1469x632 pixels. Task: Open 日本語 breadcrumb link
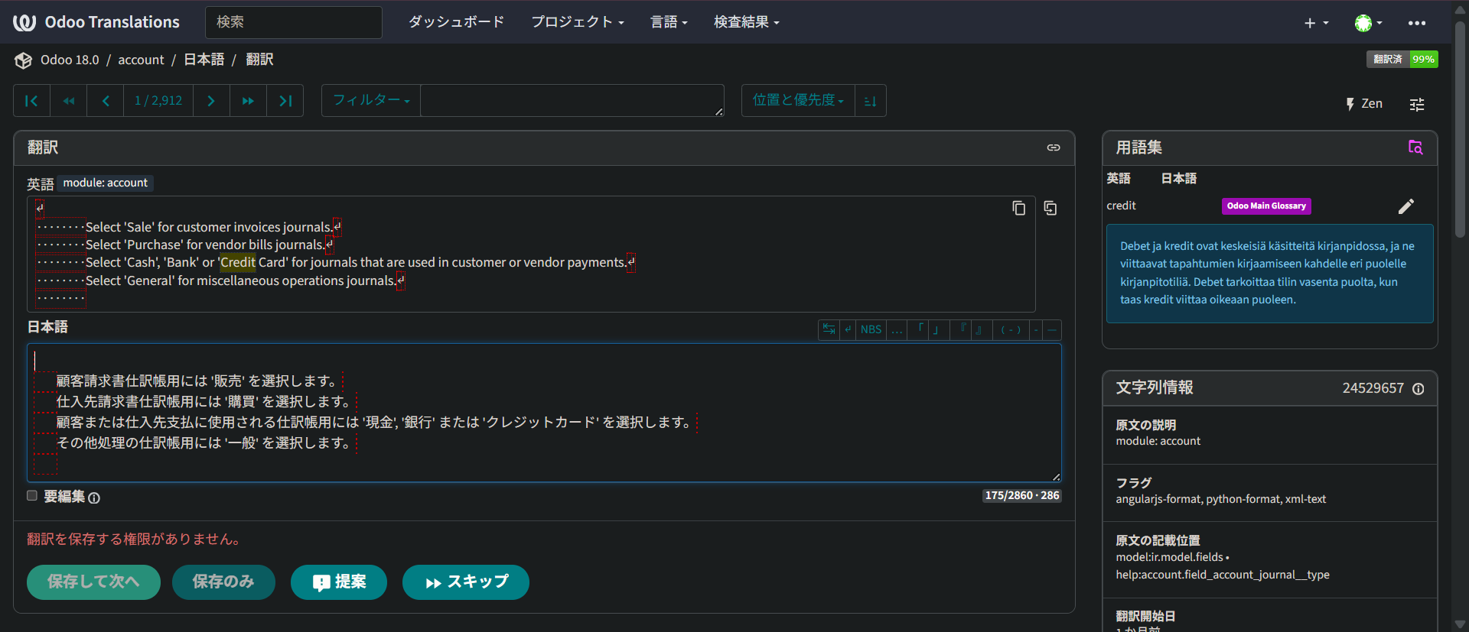coord(204,60)
